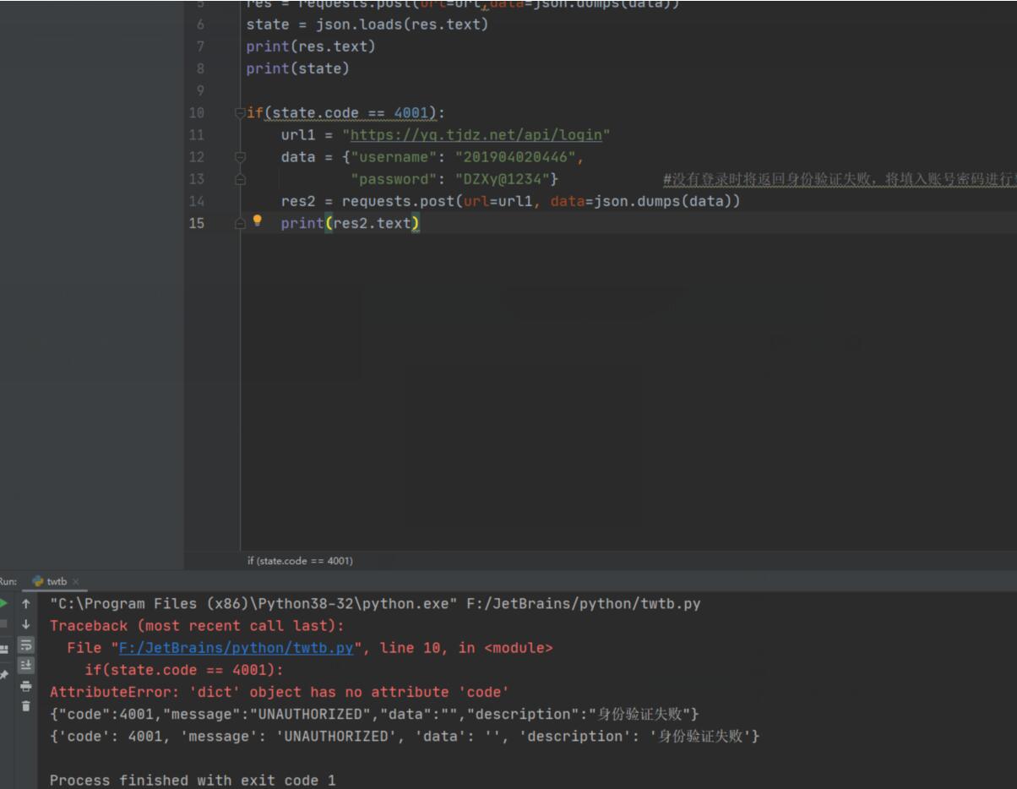Select the twtb tab in Run panel
Screen dimensions: 1017x789
[x=56, y=581]
